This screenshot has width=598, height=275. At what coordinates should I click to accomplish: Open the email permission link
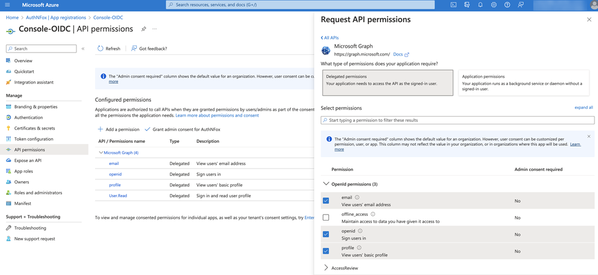[x=114, y=163]
